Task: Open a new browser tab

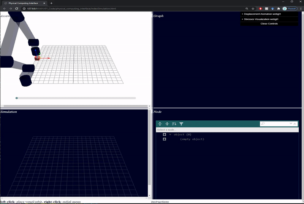Action: [51, 3]
